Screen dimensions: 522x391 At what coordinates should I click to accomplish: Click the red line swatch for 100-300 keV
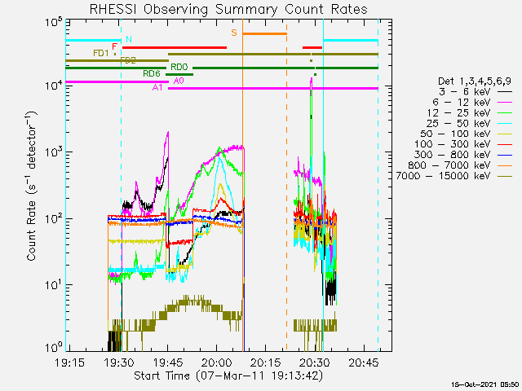click(505, 145)
